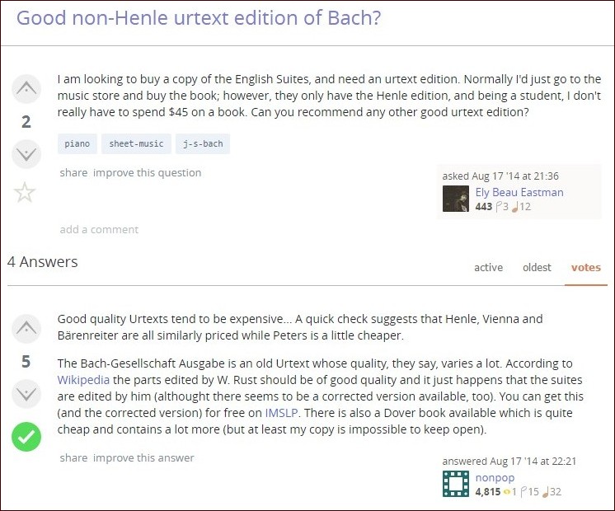Open the Wikipedia link in the answer
The image size is (615, 511).
point(83,380)
